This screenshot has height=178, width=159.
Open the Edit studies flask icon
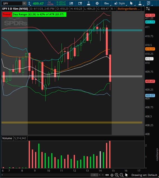click(x=89, y=3)
